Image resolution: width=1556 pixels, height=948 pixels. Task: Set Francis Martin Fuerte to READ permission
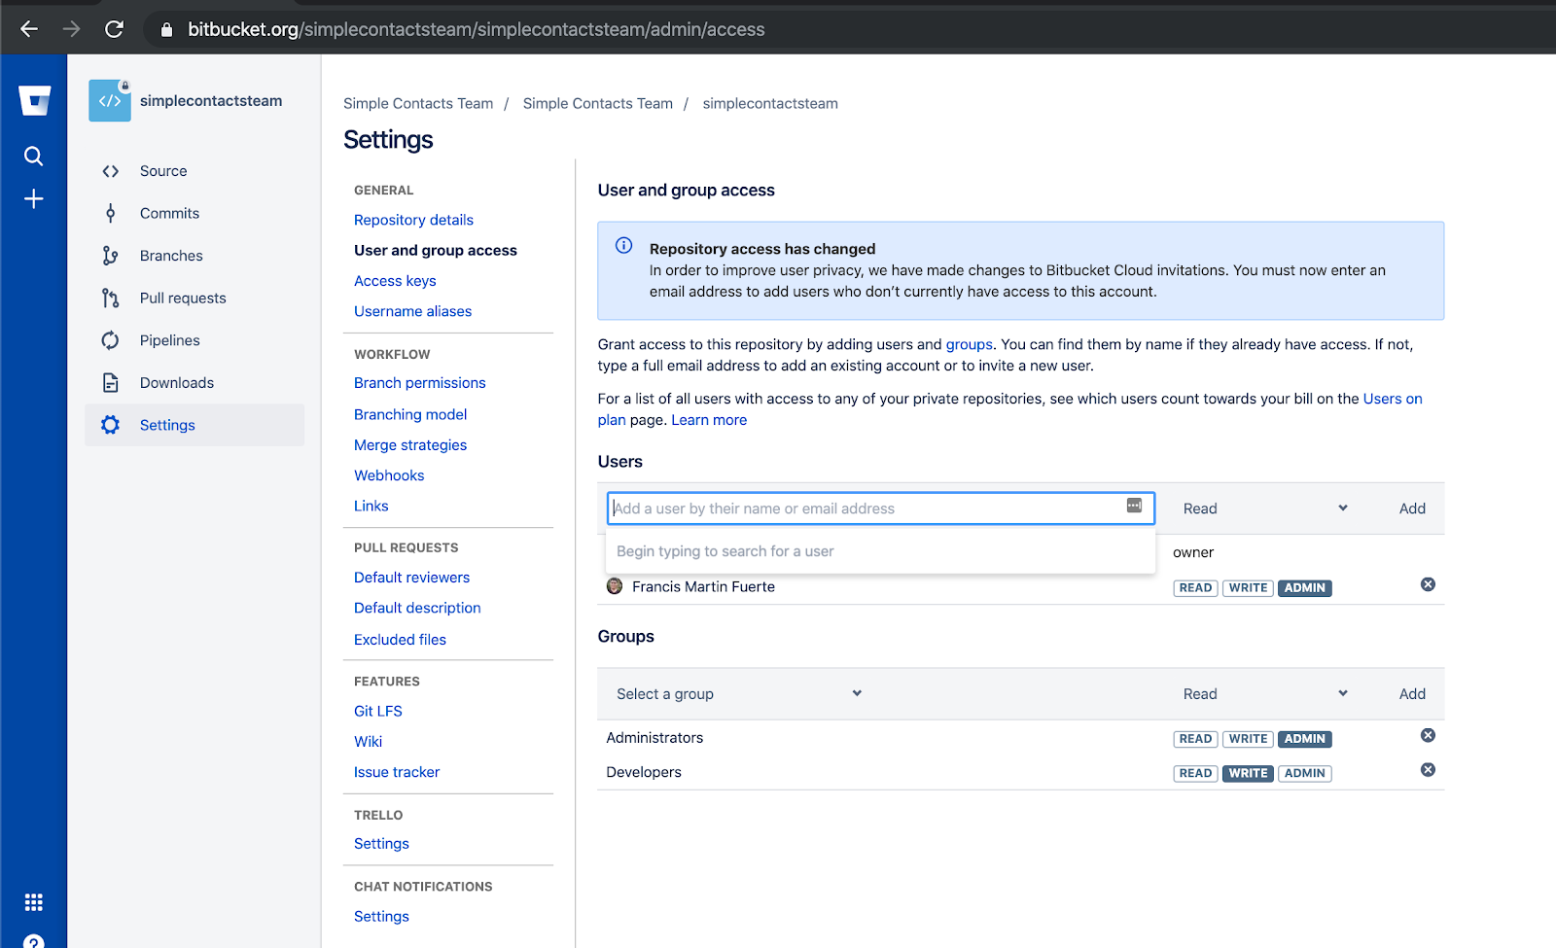(x=1195, y=588)
